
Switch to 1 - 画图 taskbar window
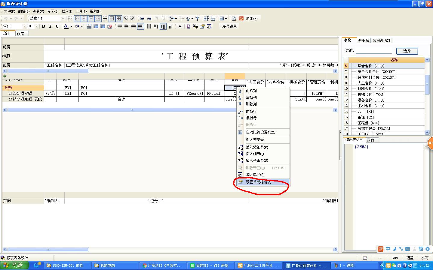(x=355, y=265)
